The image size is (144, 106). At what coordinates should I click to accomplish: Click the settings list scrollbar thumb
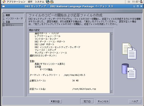pyautogui.click(x=111, y=43)
